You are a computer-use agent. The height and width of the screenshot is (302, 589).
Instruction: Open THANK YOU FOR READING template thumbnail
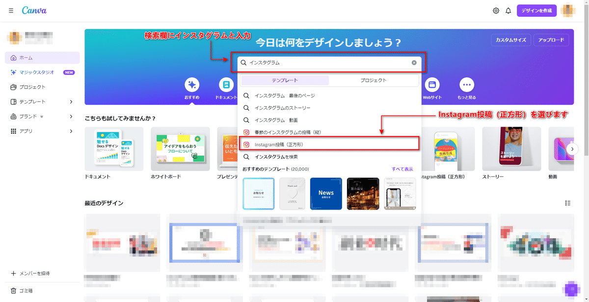(400, 194)
